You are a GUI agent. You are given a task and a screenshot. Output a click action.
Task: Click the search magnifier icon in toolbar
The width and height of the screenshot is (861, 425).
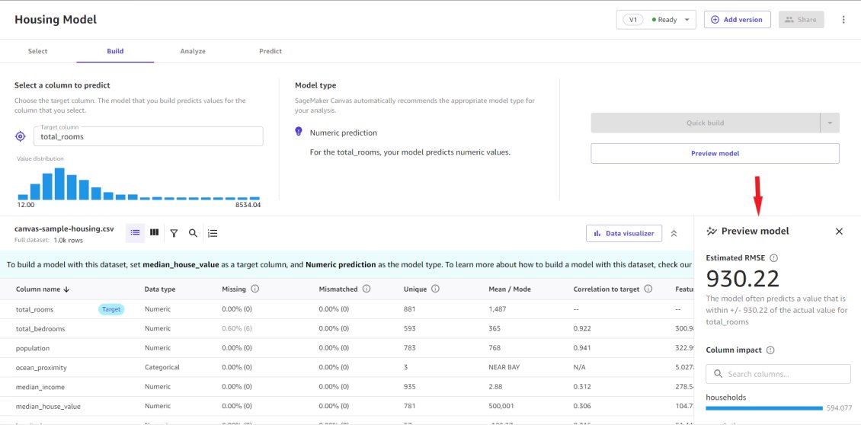(x=194, y=233)
